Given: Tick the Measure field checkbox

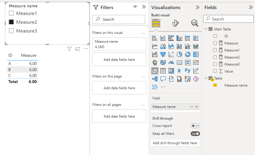Looking at the screenshot, I should point(215,43).
